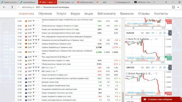
Task: Open the browser hamburger menu
Action: coord(166,2)
